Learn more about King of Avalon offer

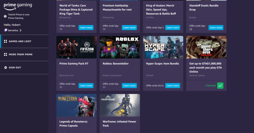pyautogui.click(x=172, y=27)
